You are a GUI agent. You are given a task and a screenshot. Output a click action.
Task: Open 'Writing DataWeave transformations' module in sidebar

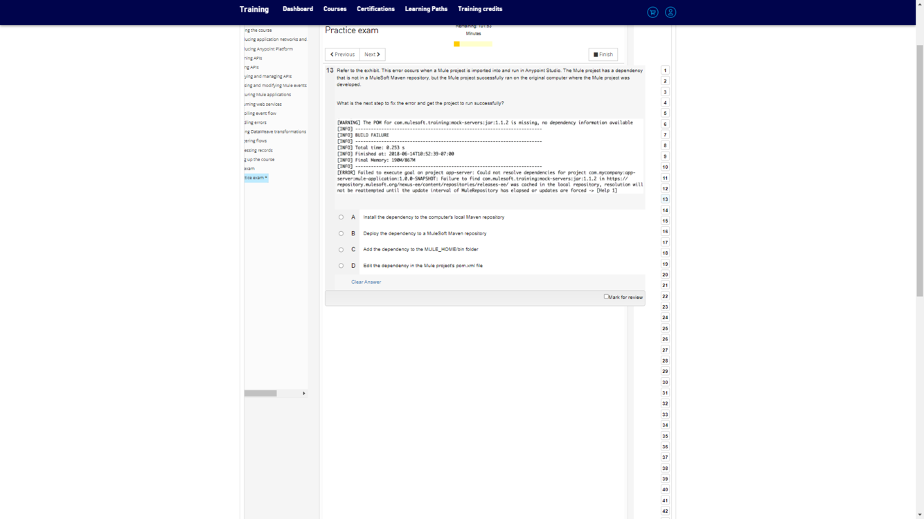tap(275, 131)
